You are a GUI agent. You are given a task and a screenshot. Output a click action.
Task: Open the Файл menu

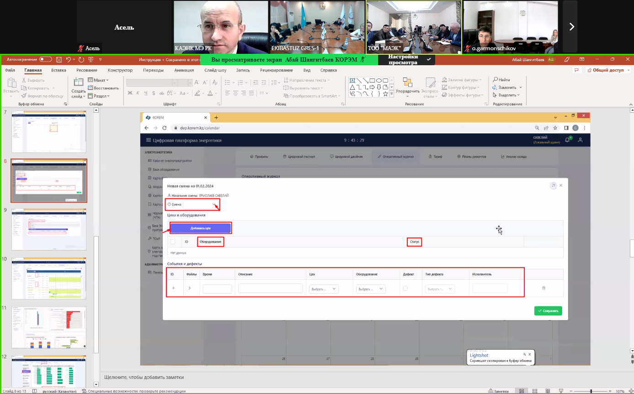click(10, 70)
